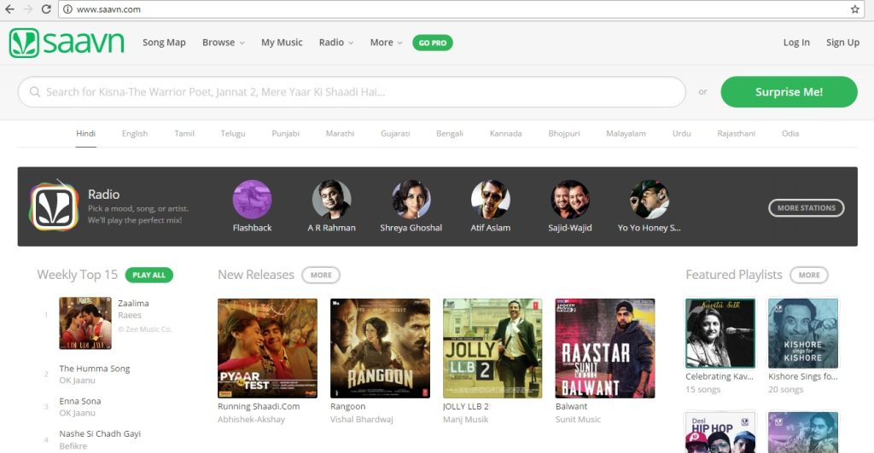Open the Radio logo icon
The width and height of the screenshot is (874, 453).
click(x=54, y=206)
